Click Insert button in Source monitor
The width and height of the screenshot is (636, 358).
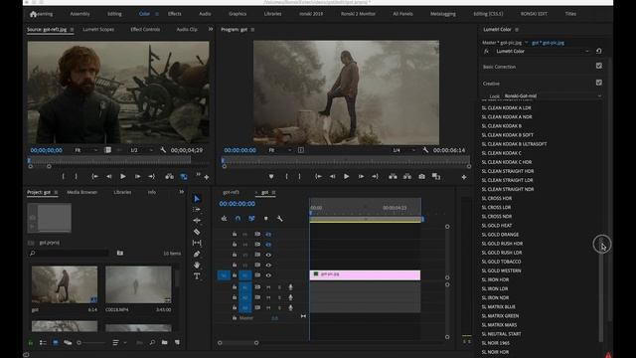[169, 177]
